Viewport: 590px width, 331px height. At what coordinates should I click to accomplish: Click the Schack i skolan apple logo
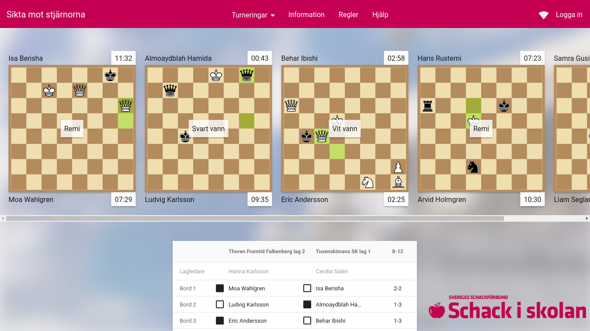pyautogui.click(x=437, y=310)
